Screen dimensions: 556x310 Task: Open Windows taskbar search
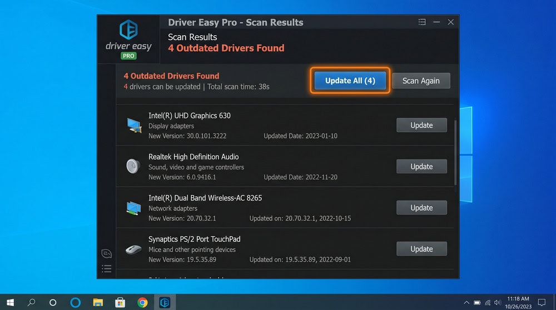[x=31, y=302]
